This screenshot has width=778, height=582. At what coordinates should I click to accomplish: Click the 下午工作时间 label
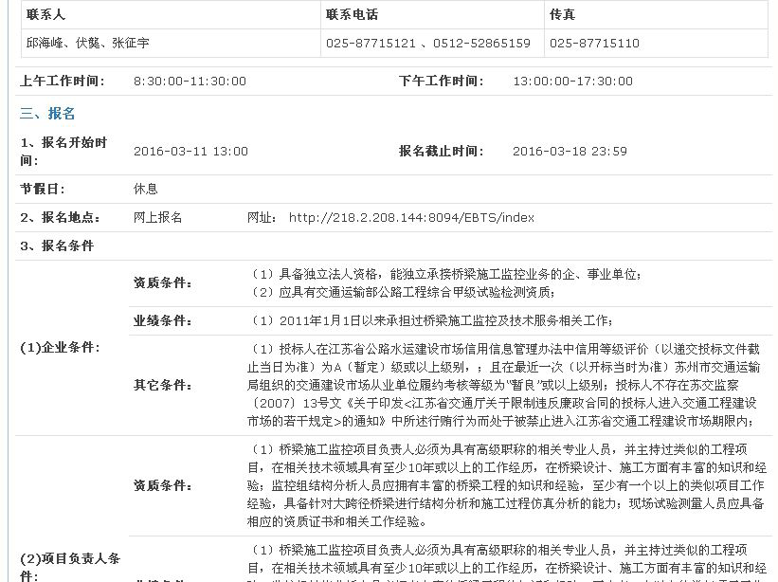[x=442, y=82]
